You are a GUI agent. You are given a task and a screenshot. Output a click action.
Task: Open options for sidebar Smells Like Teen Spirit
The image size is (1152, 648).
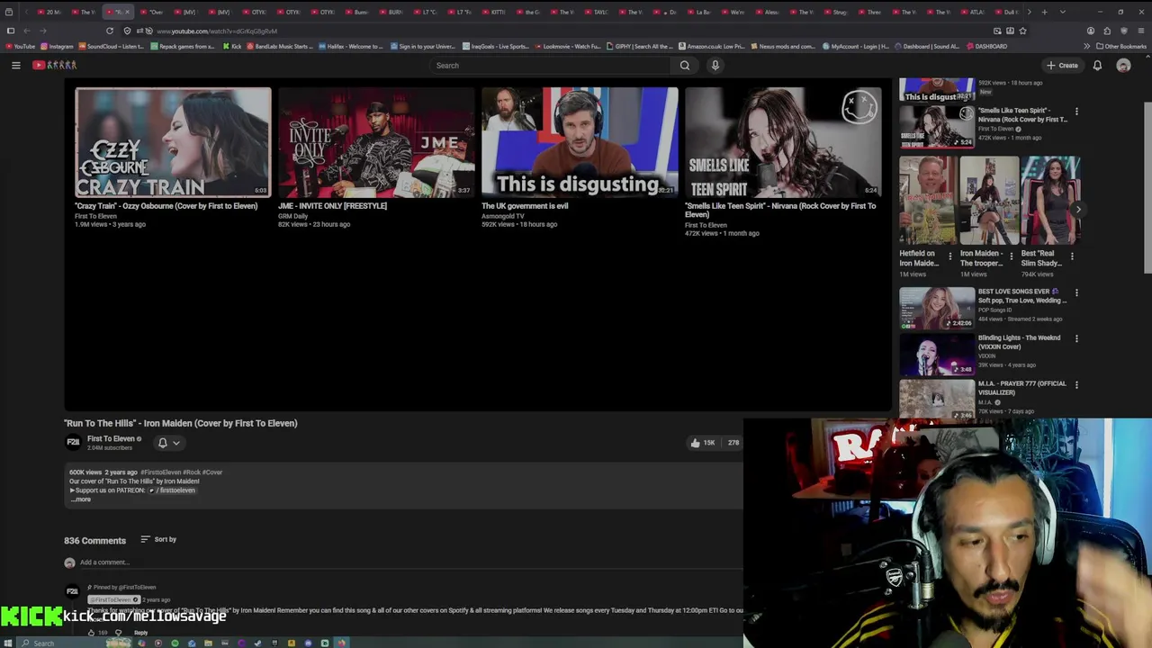1076,112
